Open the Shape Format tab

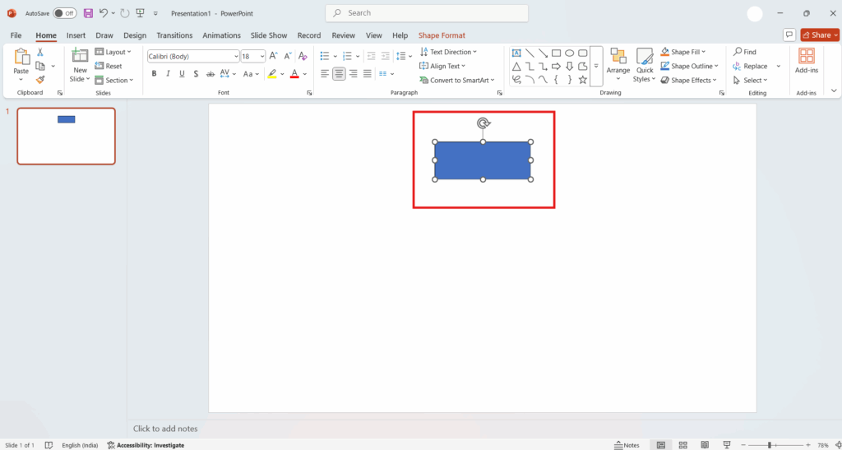(x=442, y=35)
